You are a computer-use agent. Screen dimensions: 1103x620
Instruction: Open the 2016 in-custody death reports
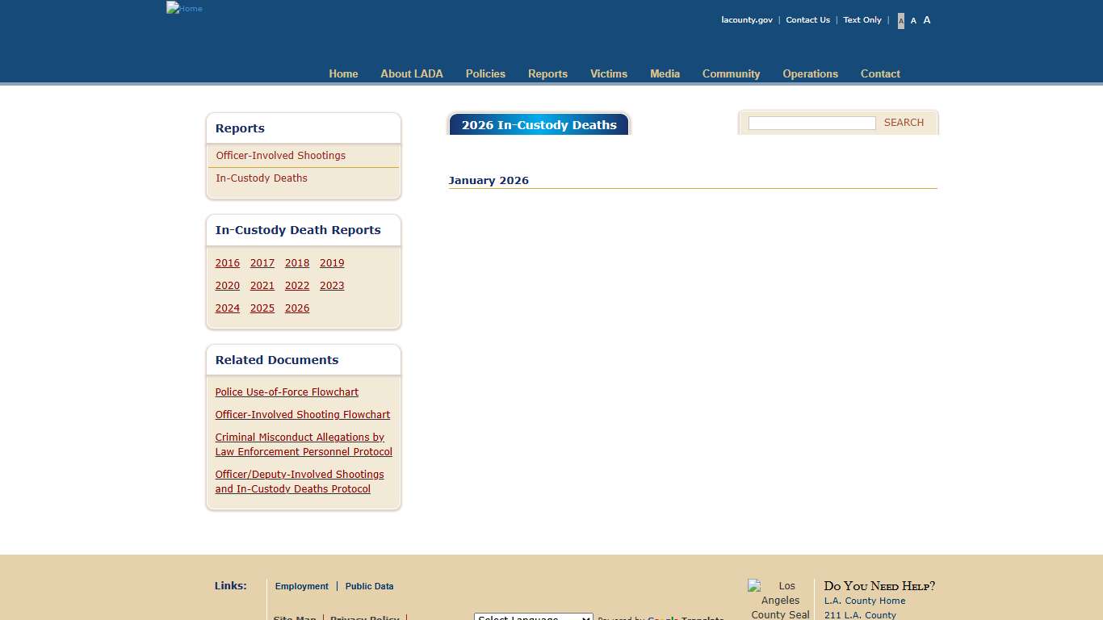[227, 263]
